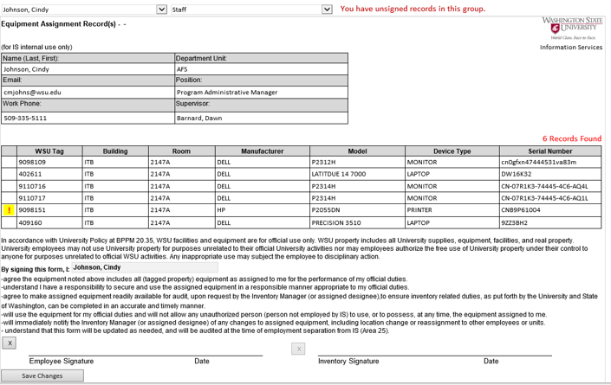
Task: Click the signer name field by 'By signing this form'
Action: (143, 268)
